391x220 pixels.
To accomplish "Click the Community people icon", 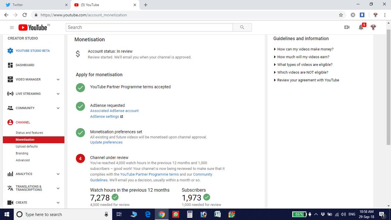I will (10, 108).
